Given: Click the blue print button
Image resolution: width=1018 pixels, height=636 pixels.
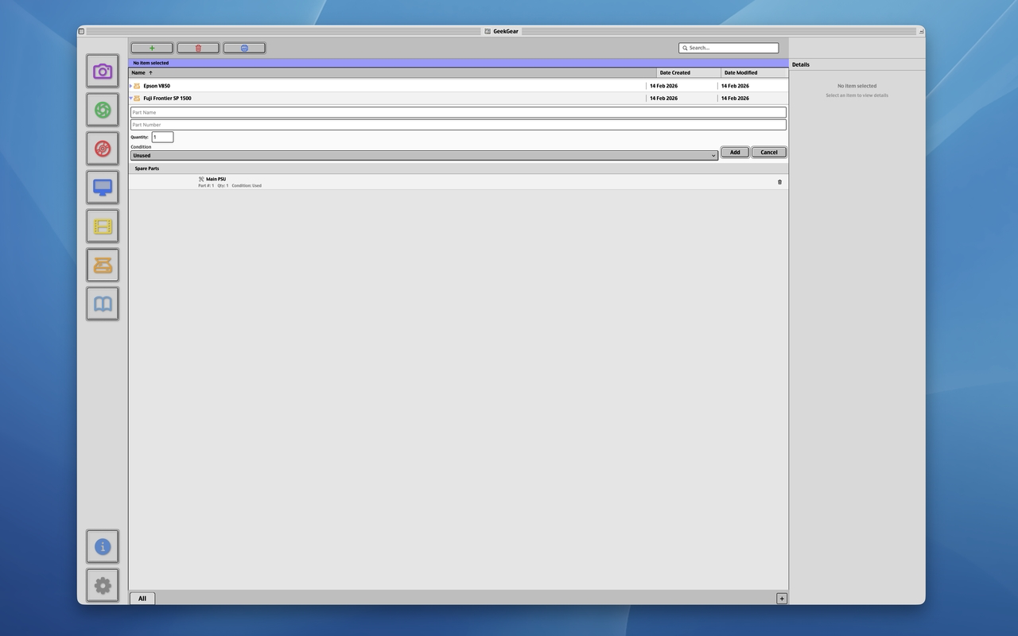Looking at the screenshot, I should tap(244, 48).
